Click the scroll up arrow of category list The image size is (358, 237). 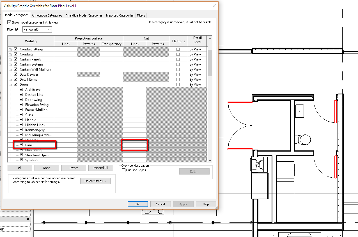tap(210, 38)
